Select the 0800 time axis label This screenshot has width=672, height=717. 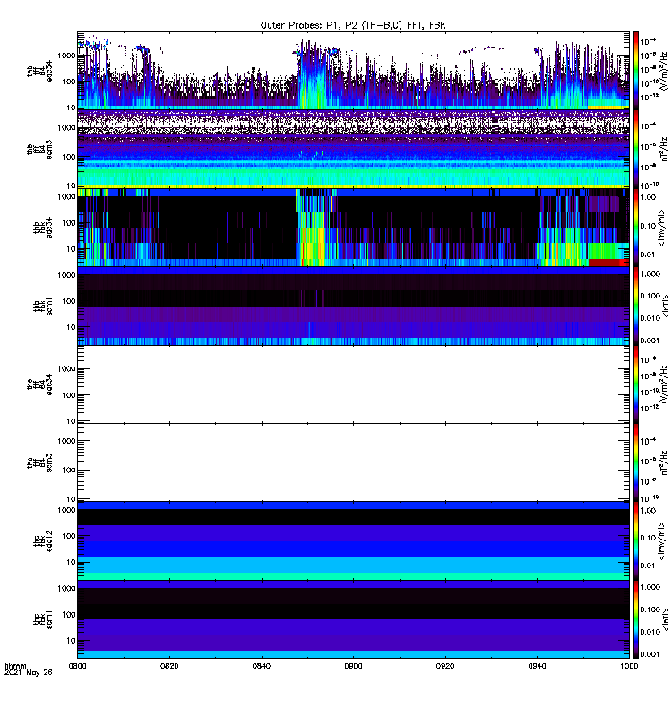pyautogui.click(x=77, y=666)
